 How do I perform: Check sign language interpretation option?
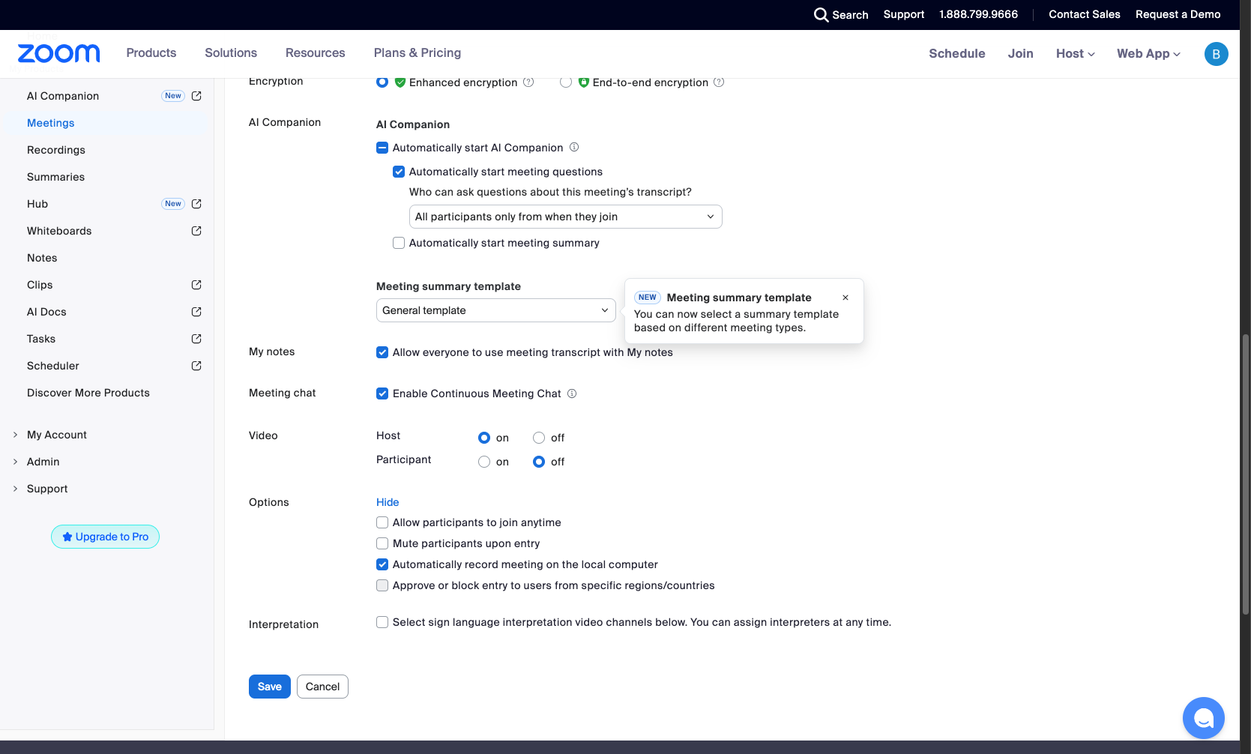(382, 622)
